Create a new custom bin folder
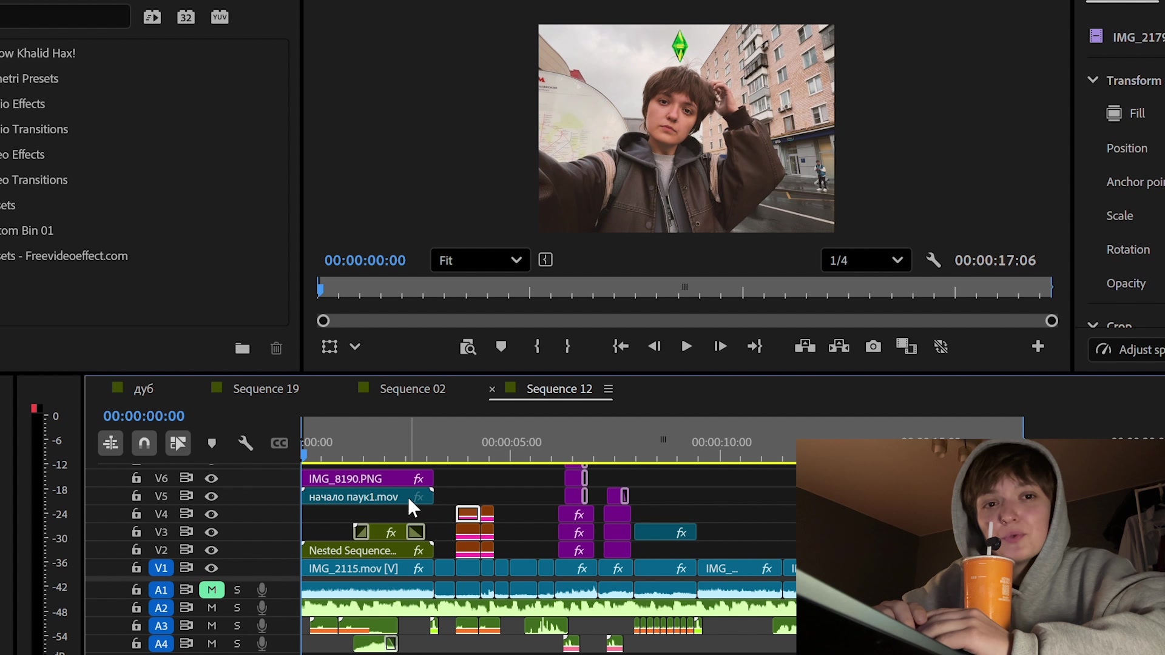Viewport: 1165px width, 655px height. [x=243, y=348]
